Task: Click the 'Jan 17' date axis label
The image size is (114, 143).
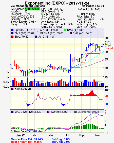Action: click(20, 135)
